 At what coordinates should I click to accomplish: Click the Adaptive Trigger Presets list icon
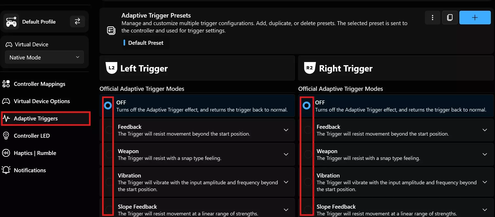[x=111, y=30]
